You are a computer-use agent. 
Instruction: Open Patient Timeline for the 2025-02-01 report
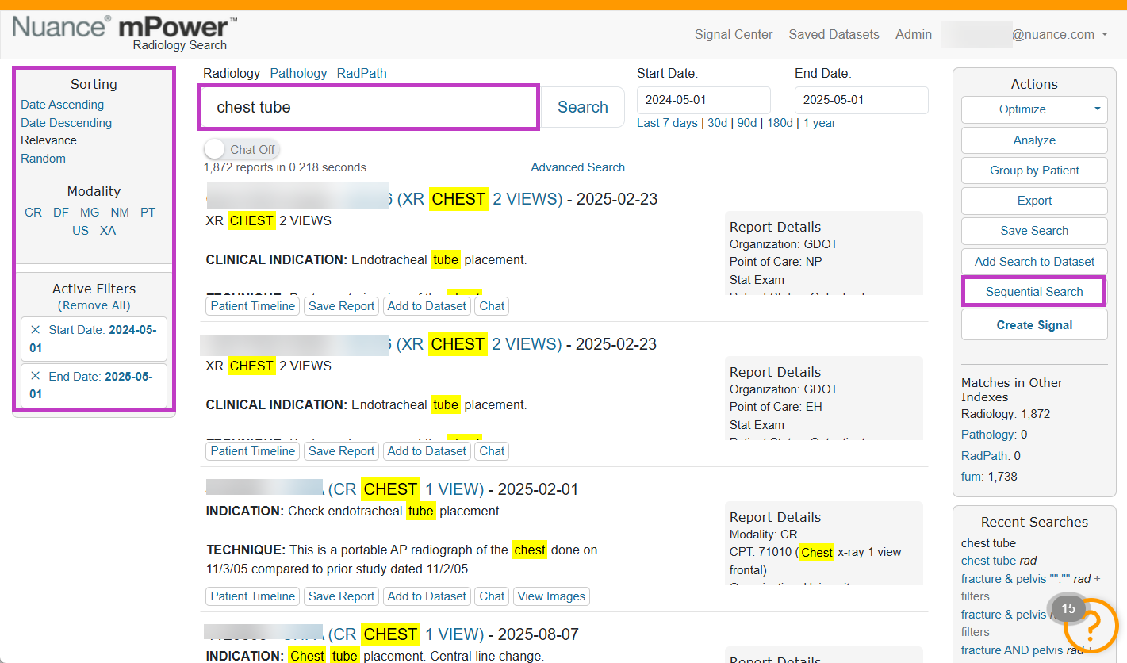coord(253,596)
